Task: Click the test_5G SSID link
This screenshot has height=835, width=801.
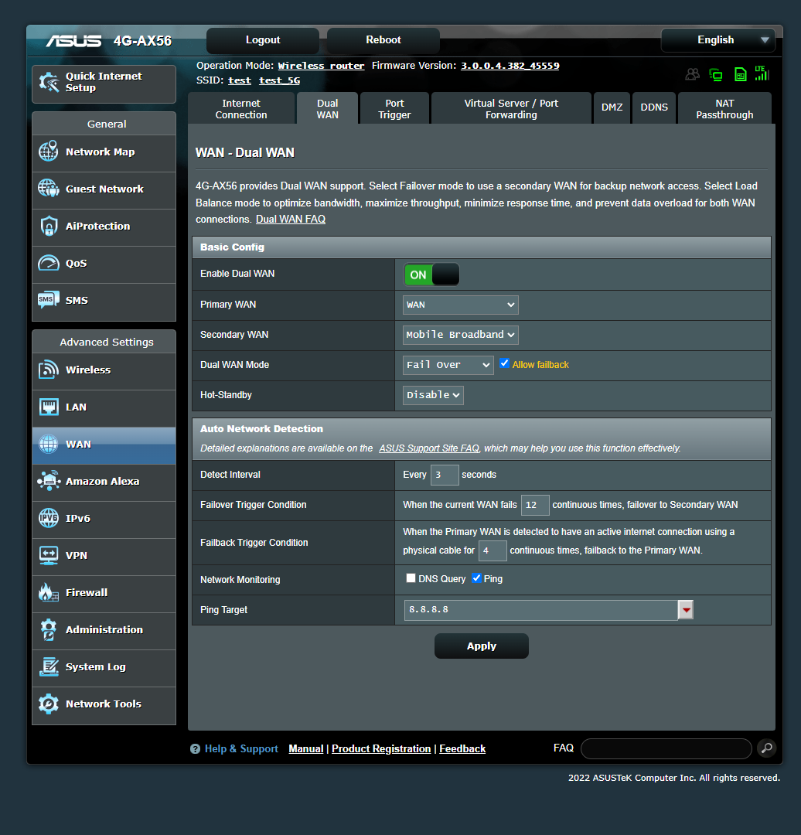Action: point(280,80)
